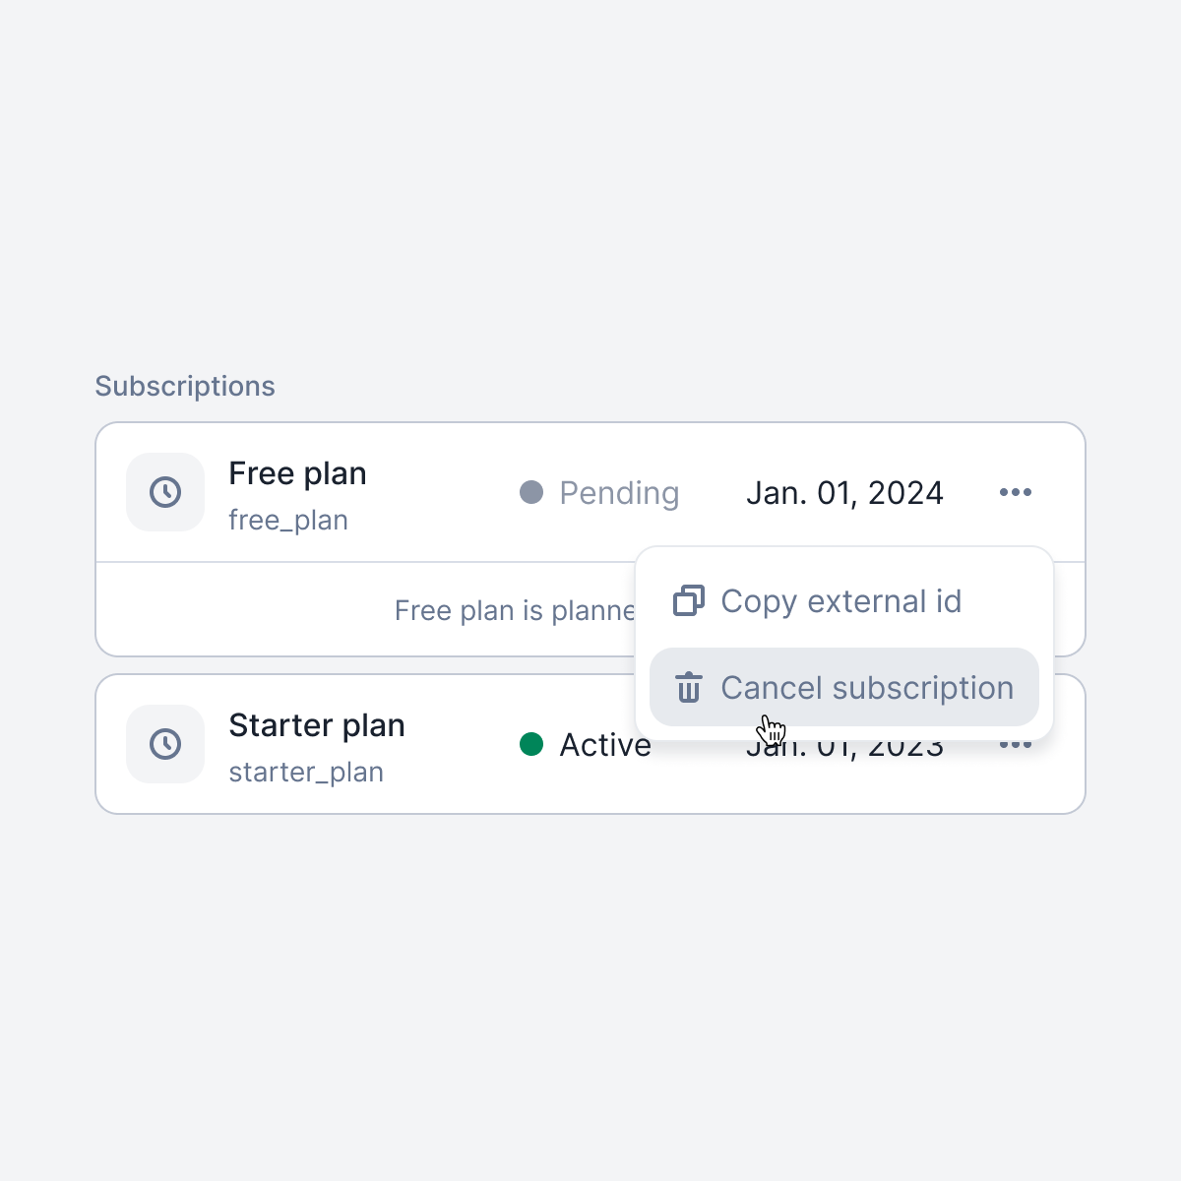Open the Free plan three-dot actions menu
The height and width of the screenshot is (1181, 1181).
pos(1016,492)
